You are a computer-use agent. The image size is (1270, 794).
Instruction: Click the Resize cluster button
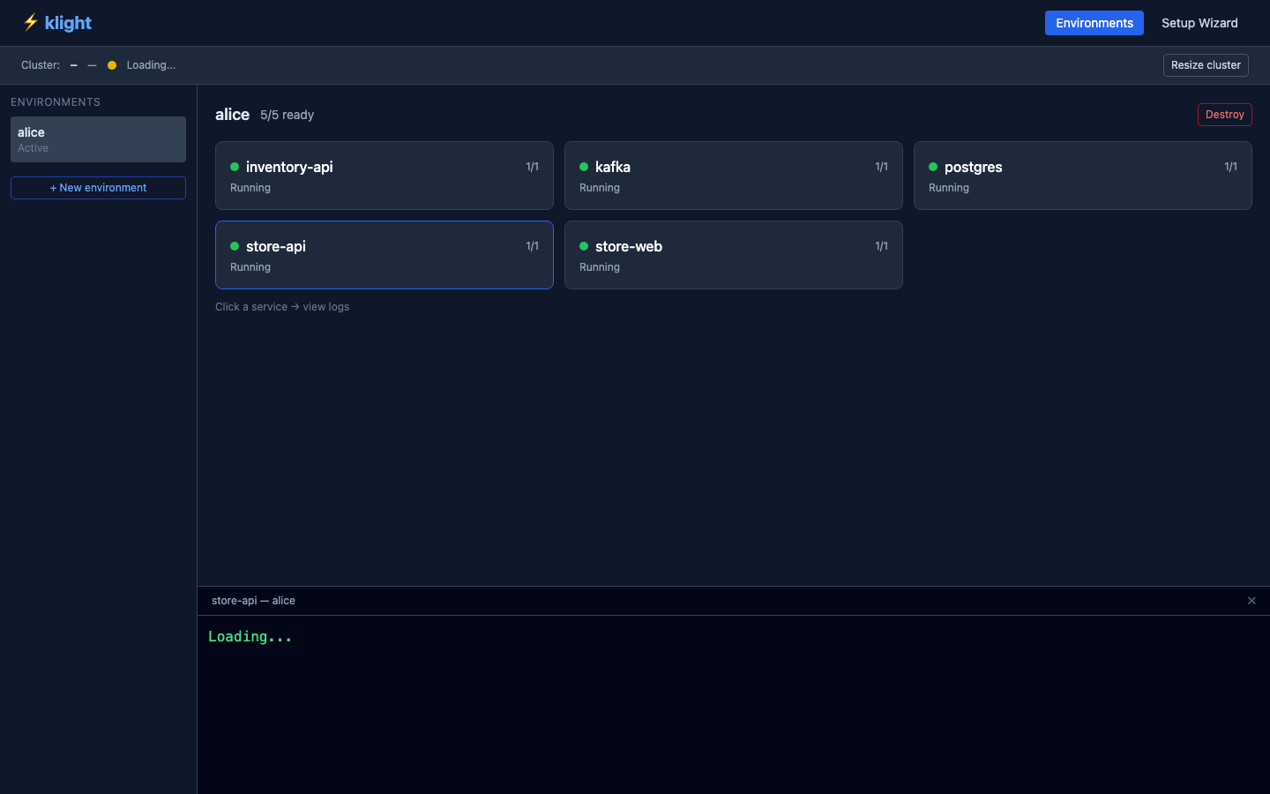pos(1206,65)
